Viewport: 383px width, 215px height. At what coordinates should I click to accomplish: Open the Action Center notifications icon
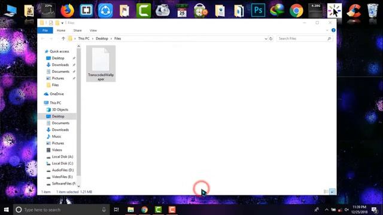click(x=375, y=210)
